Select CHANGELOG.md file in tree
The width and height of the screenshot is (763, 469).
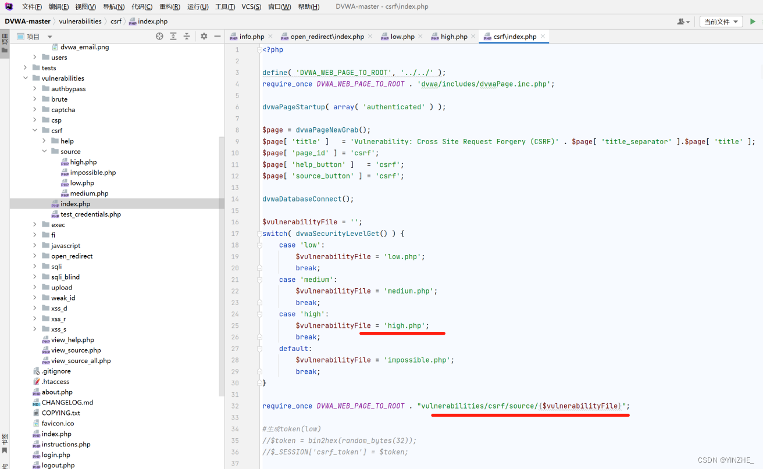[63, 403]
